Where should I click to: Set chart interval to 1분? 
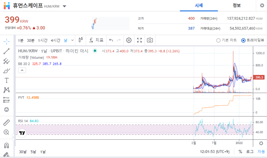click(21, 40)
